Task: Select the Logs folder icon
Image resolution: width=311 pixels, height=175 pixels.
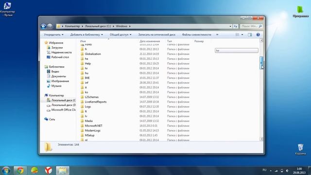Action: [82, 106]
